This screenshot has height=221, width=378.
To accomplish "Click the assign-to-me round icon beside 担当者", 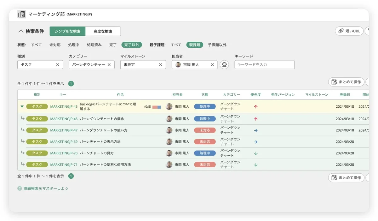I will [224, 65].
